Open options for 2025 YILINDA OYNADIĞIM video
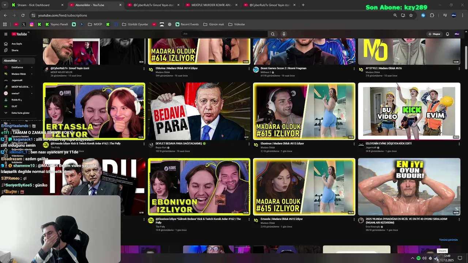The image size is (468, 263). [459, 220]
